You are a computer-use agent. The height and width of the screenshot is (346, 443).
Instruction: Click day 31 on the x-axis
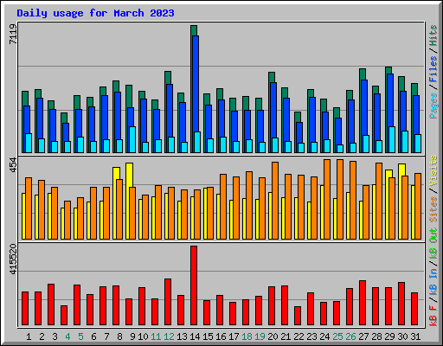click(x=415, y=336)
